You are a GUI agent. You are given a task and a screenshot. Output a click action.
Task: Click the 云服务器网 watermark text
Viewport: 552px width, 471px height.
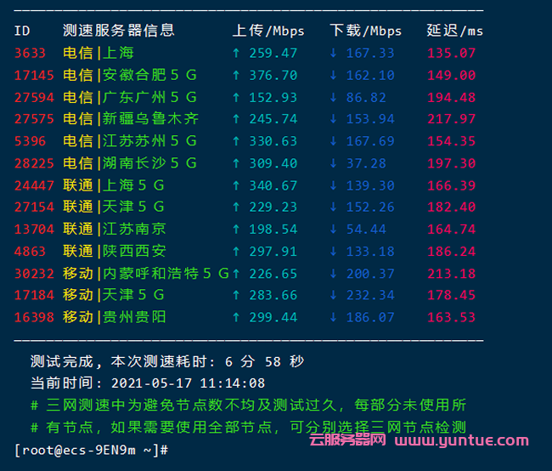click(347, 440)
